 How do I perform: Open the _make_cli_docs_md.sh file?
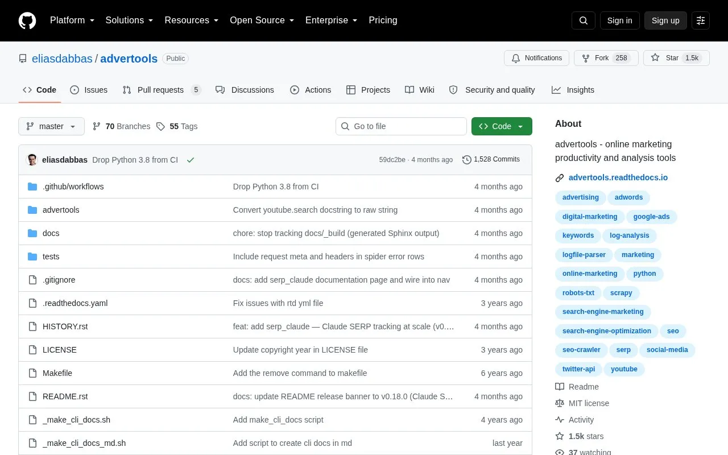point(84,443)
